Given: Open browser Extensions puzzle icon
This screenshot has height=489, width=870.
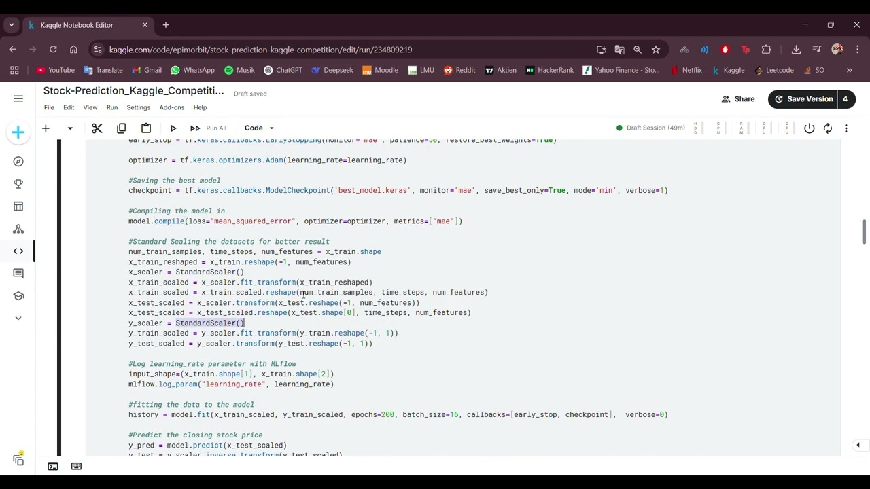Looking at the screenshot, I should tap(767, 50).
